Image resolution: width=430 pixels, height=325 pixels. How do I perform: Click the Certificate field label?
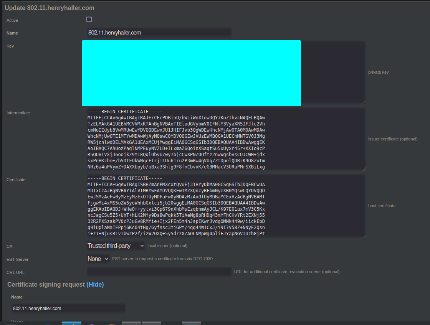(x=16, y=180)
